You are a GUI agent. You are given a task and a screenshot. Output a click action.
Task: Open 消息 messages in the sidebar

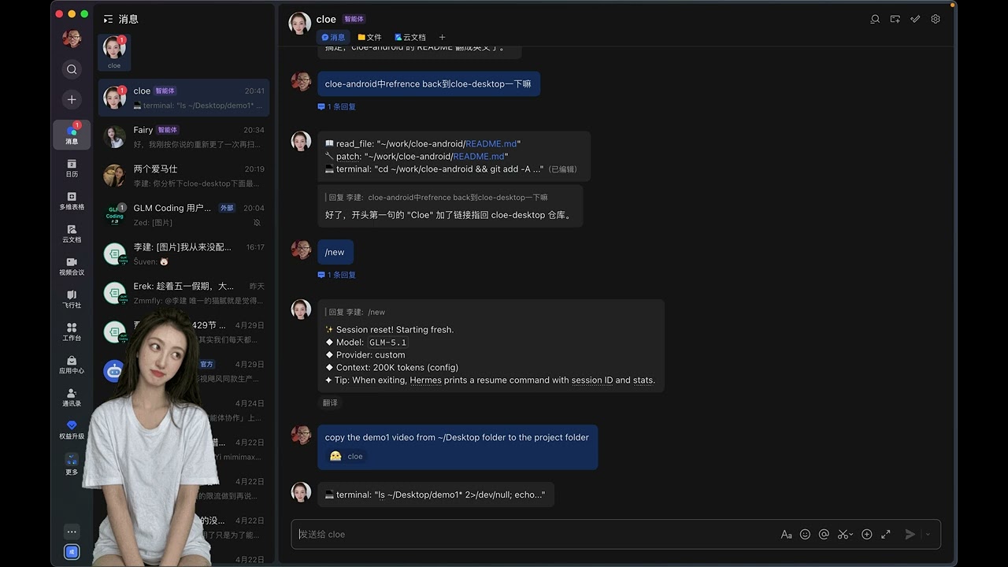pyautogui.click(x=72, y=135)
